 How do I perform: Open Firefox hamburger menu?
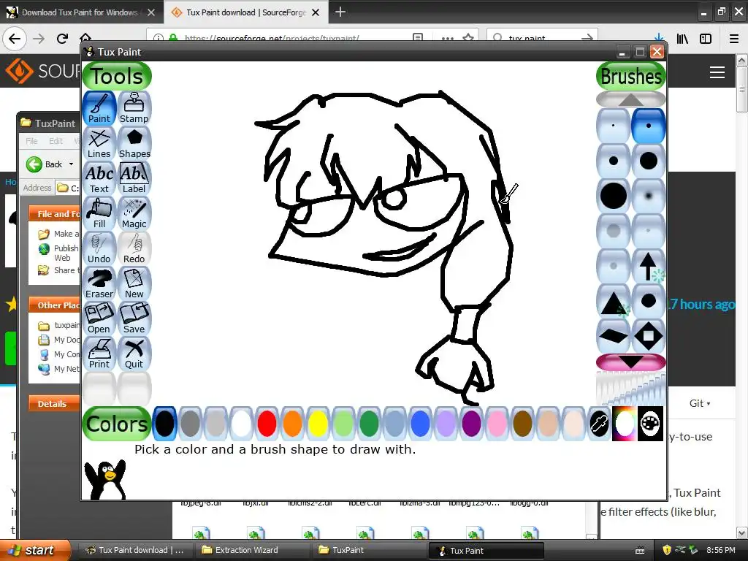pyautogui.click(x=734, y=39)
